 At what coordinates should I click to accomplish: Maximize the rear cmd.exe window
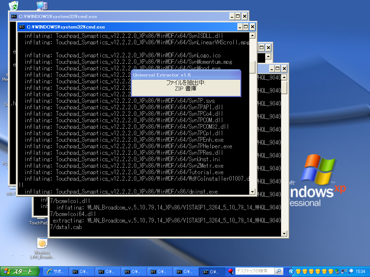[x=238, y=16]
